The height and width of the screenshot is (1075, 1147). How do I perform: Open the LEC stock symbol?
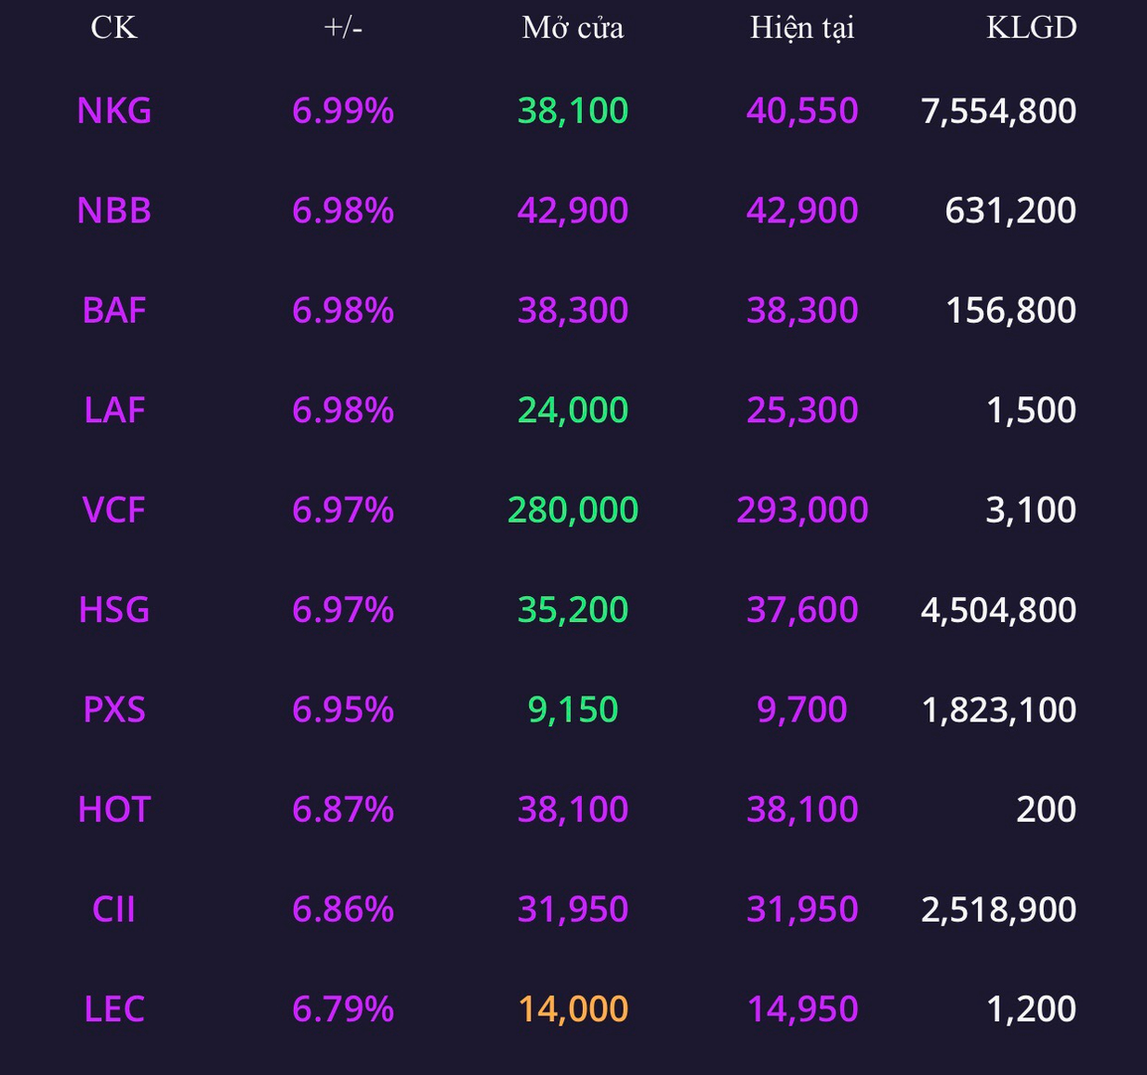[x=114, y=1009]
